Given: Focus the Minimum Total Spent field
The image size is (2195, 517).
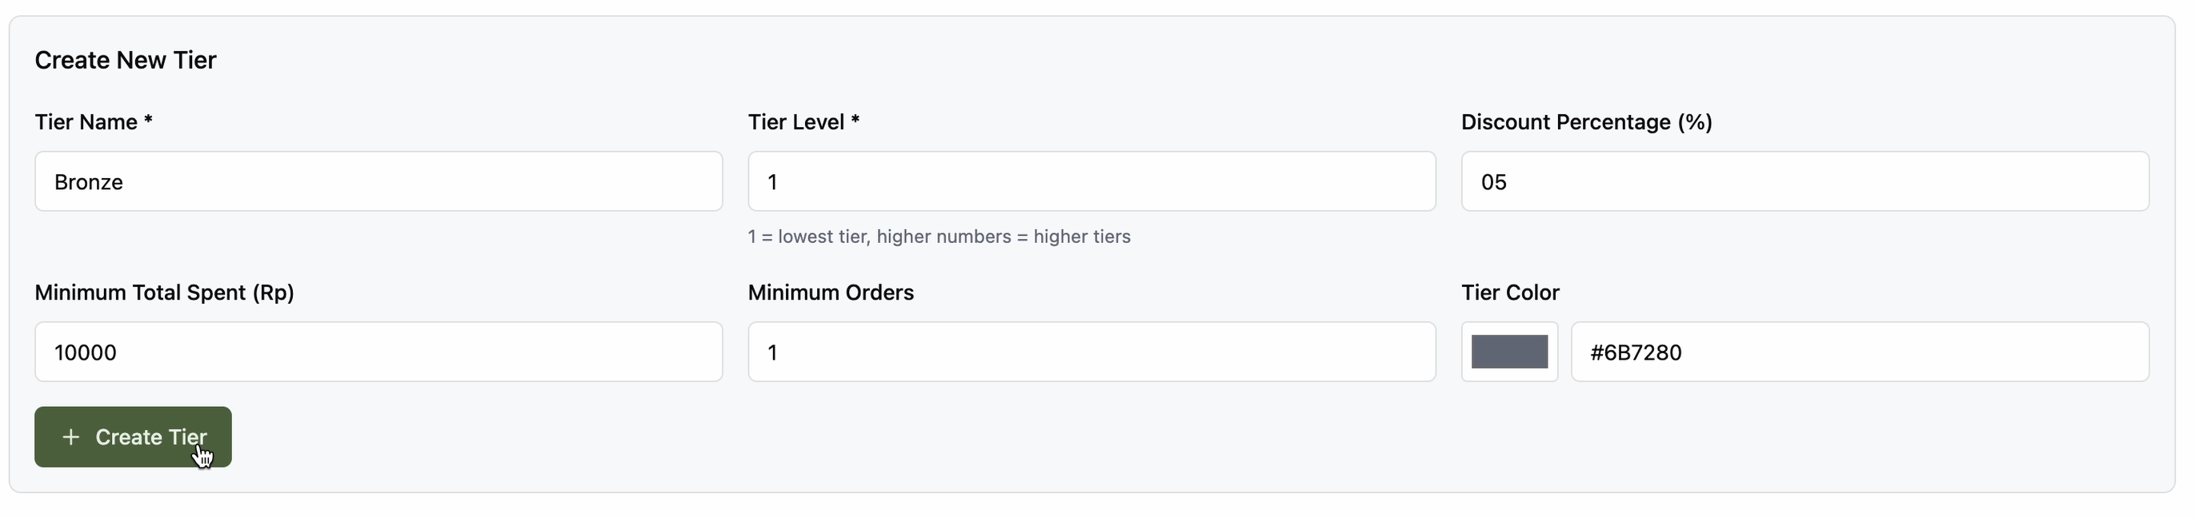Looking at the screenshot, I should pos(379,352).
